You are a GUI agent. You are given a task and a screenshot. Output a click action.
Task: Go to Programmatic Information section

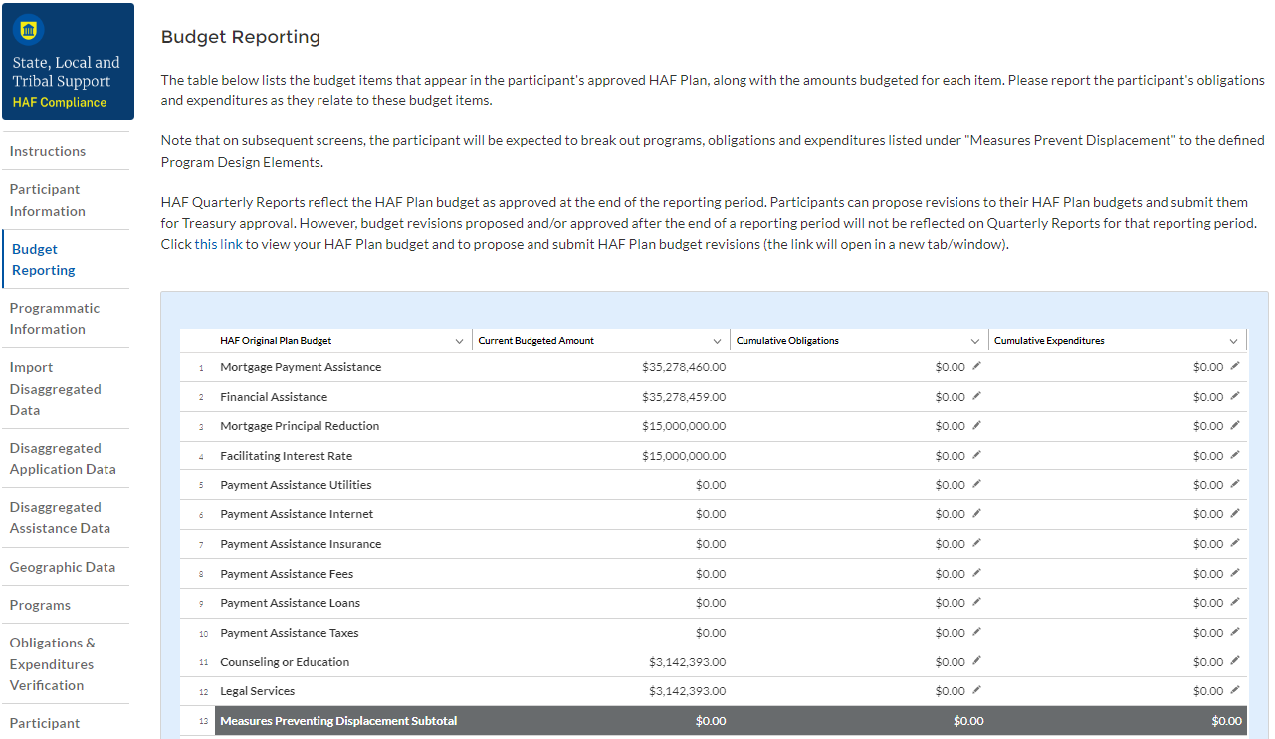[x=55, y=318]
